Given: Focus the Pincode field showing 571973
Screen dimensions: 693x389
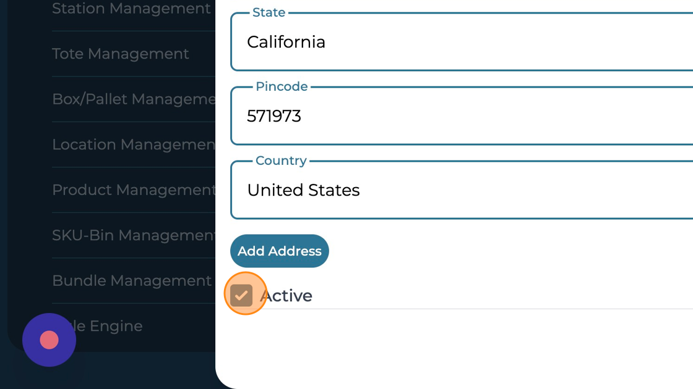Looking at the screenshot, I should (464, 116).
